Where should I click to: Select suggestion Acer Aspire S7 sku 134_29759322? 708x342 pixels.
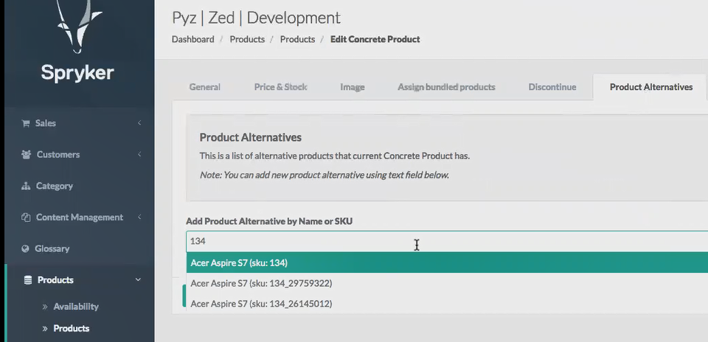tap(260, 283)
